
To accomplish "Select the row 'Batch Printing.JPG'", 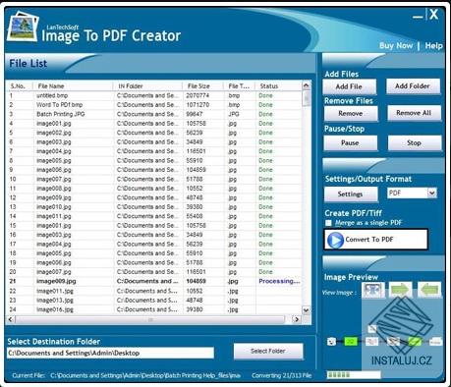I will point(154,114).
